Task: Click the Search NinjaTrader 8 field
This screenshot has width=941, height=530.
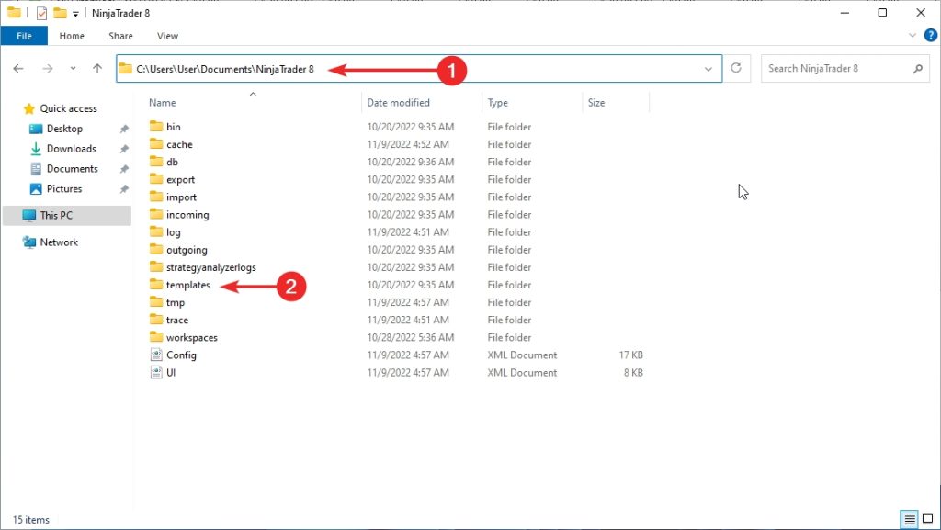Action: tap(836, 69)
